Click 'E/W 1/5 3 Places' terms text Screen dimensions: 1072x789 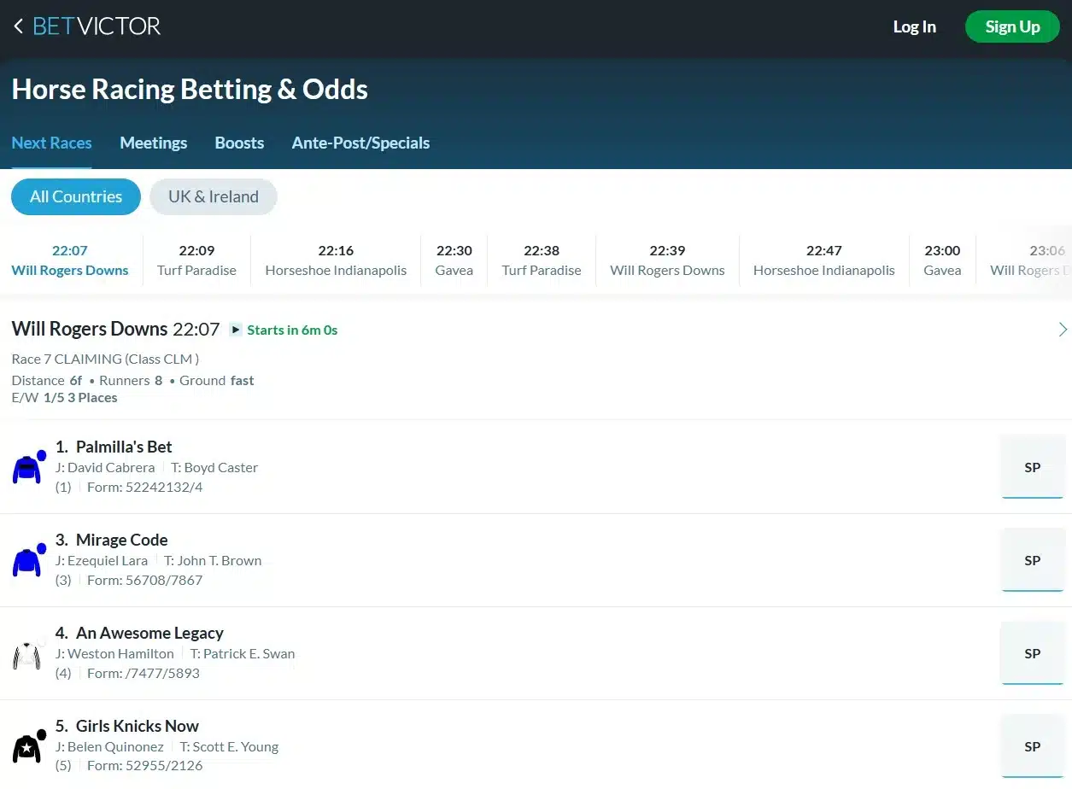64,397
